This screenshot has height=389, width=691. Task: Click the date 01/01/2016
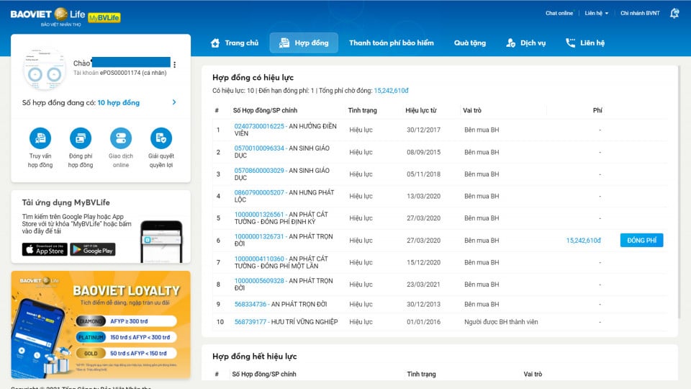(x=423, y=322)
